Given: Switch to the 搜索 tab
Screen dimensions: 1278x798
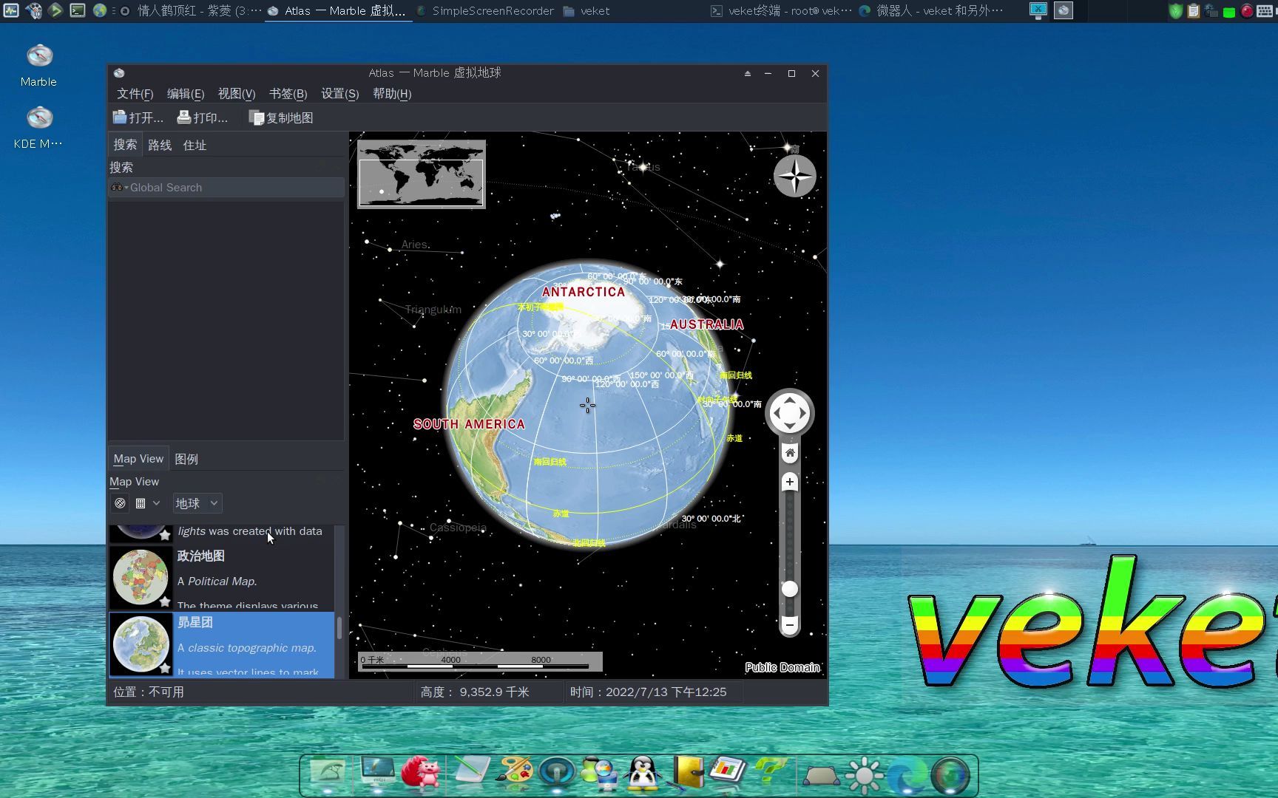Looking at the screenshot, I should coord(124,145).
